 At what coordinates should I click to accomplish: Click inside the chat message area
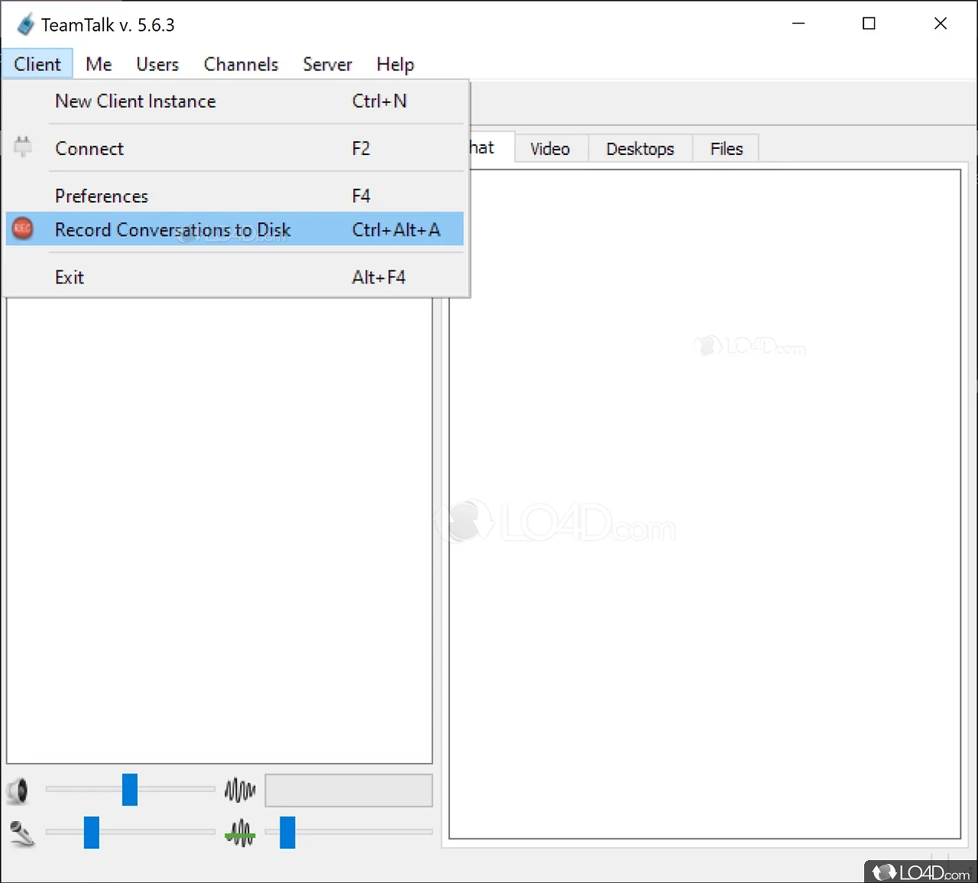pyautogui.click(x=704, y=504)
